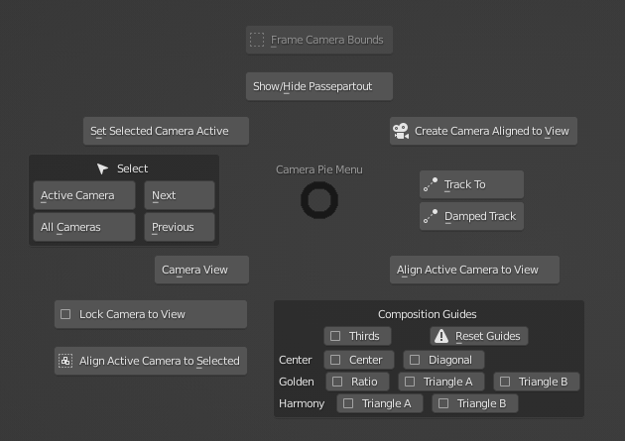625x441 pixels.
Task: Turn on the Golden Ratio guide
Action: coord(337,382)
